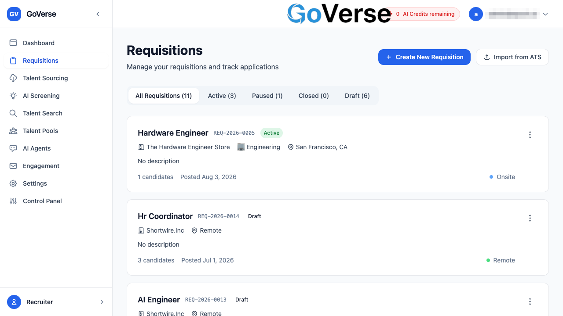Click the Onsite work type label
563x316 pixels.
point(506,177)
